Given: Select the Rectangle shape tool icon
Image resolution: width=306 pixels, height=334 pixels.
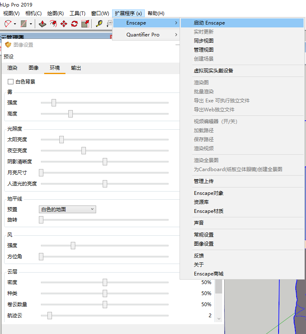Looking at the screenshot, I should click(x=23, y=24).
